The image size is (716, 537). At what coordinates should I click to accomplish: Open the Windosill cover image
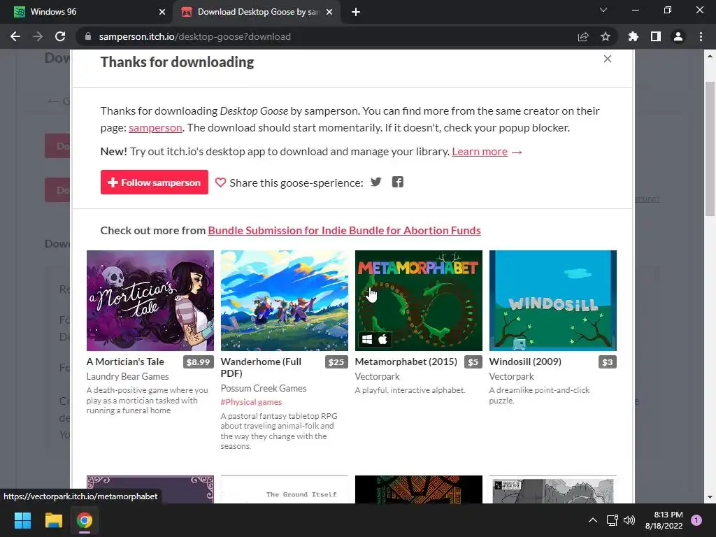553,301
